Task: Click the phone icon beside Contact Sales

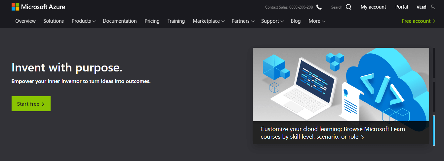Action: (319, 7)
